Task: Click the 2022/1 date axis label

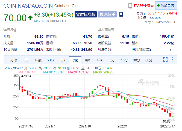Action: (122, 126)
